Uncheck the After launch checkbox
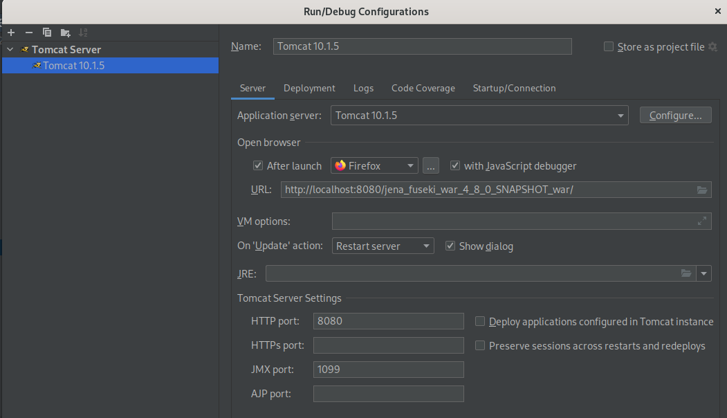Image resolution: width=727 pixels, height=418 pixels. click(x=258, y=166)
